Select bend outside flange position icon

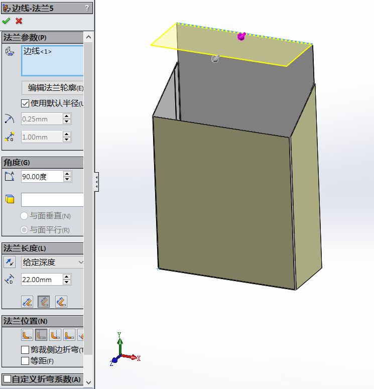[55, 335]
